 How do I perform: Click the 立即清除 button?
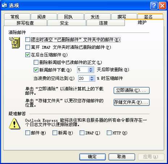pyautogui.click(x=131, y=90)
